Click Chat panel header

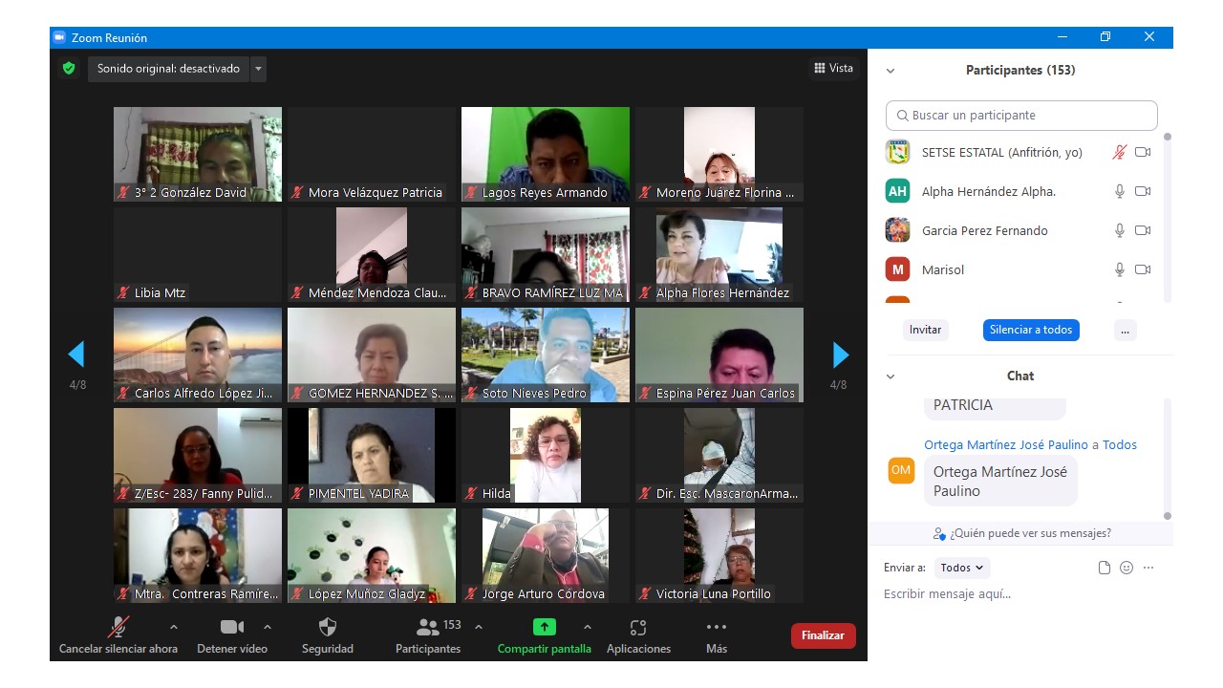1020,376
